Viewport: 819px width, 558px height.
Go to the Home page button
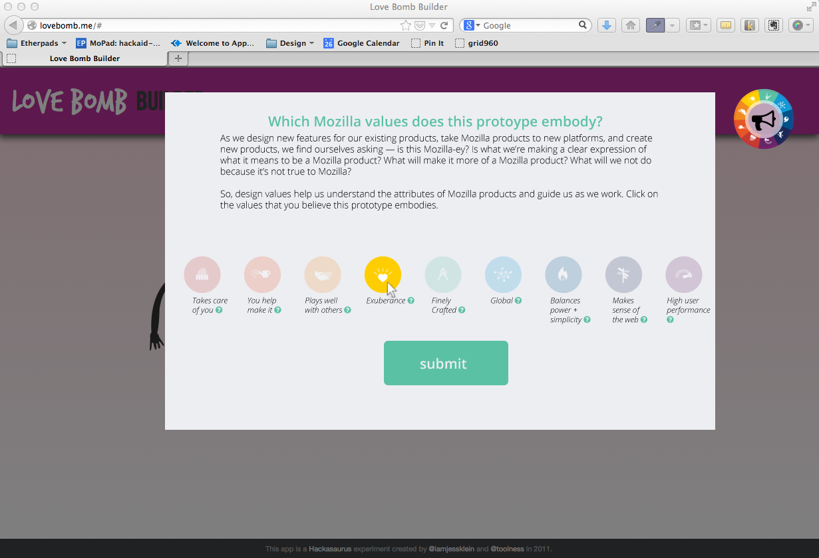click(x=631, y=25)
